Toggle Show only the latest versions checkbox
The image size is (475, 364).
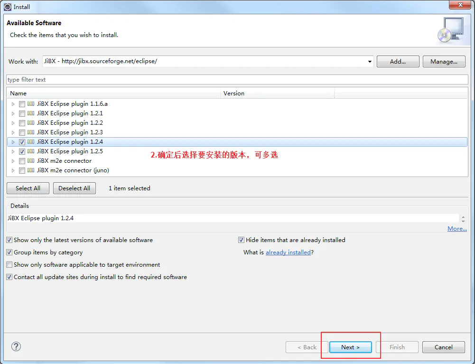point(9,240)
